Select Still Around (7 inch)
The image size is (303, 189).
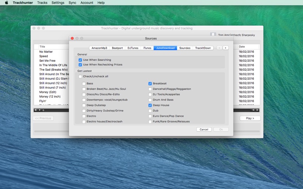tap(52, 88)
